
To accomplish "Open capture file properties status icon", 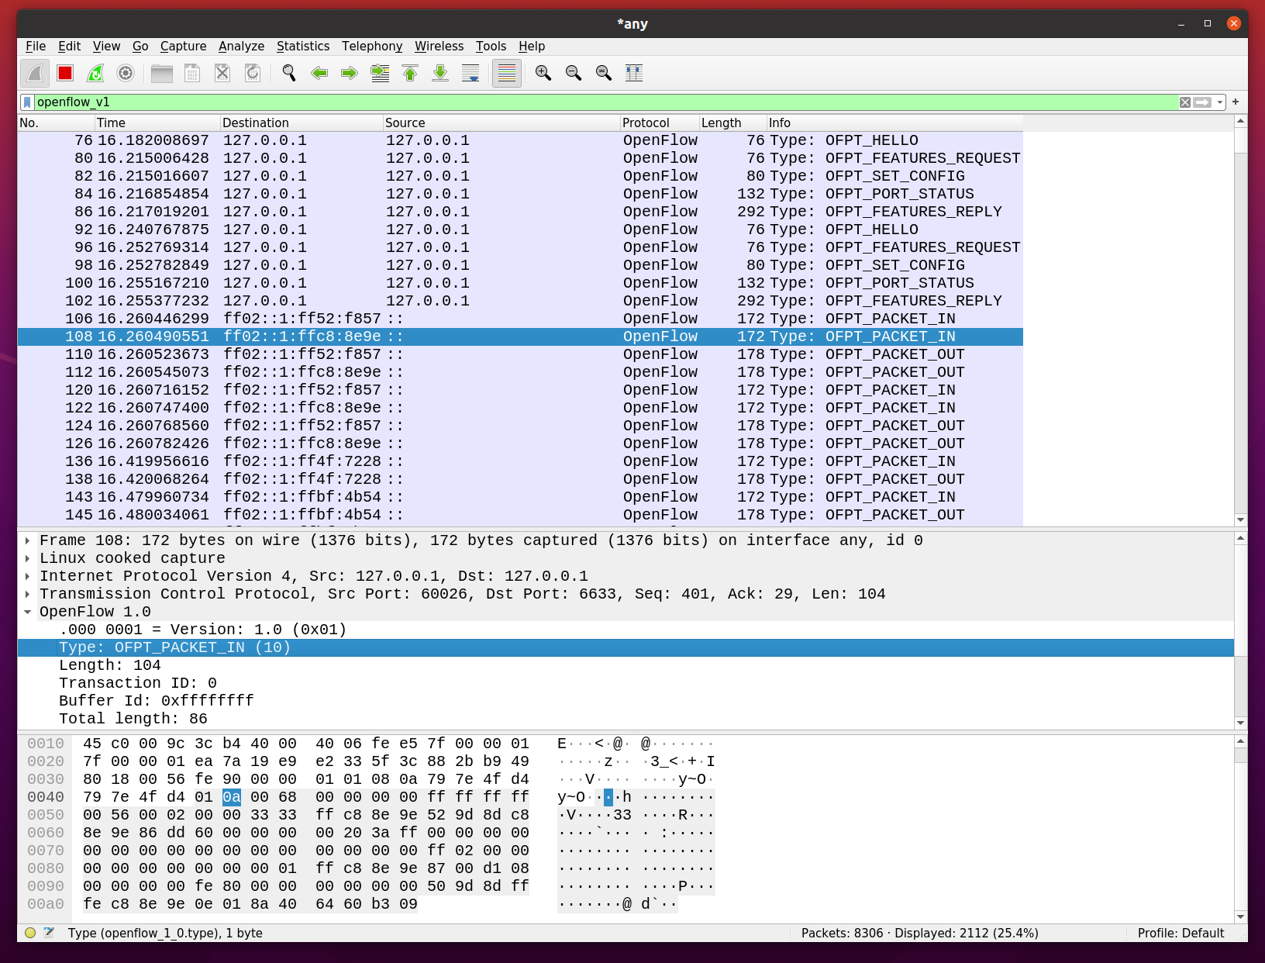I will [x=49, y=933].
